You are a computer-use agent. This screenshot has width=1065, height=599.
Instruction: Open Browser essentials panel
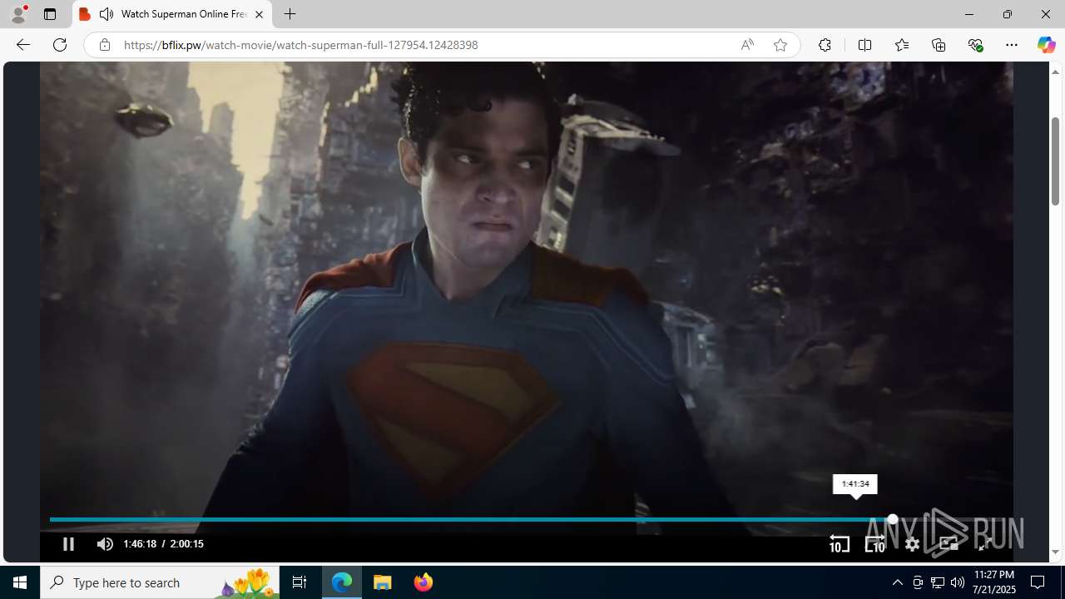point(975,45)
